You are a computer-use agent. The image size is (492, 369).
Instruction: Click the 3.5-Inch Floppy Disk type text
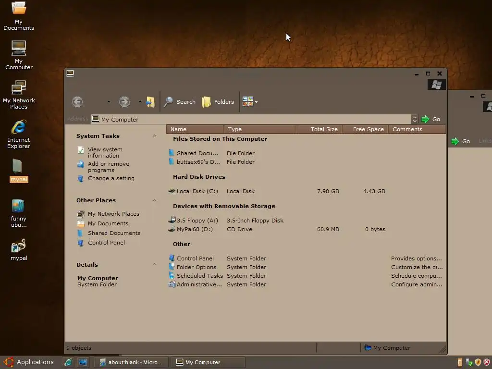pyautogui.click(x=255, y=220)
